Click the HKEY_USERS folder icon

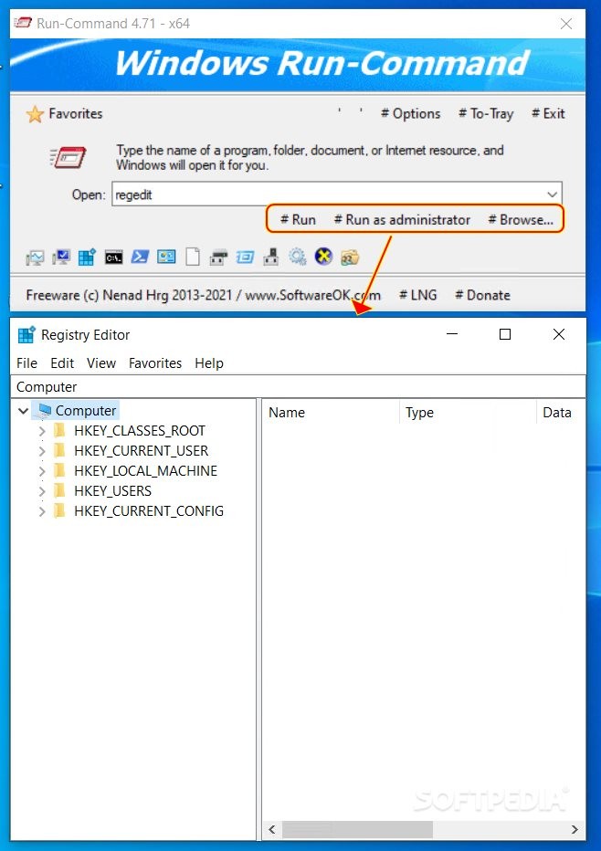point(59,490)
